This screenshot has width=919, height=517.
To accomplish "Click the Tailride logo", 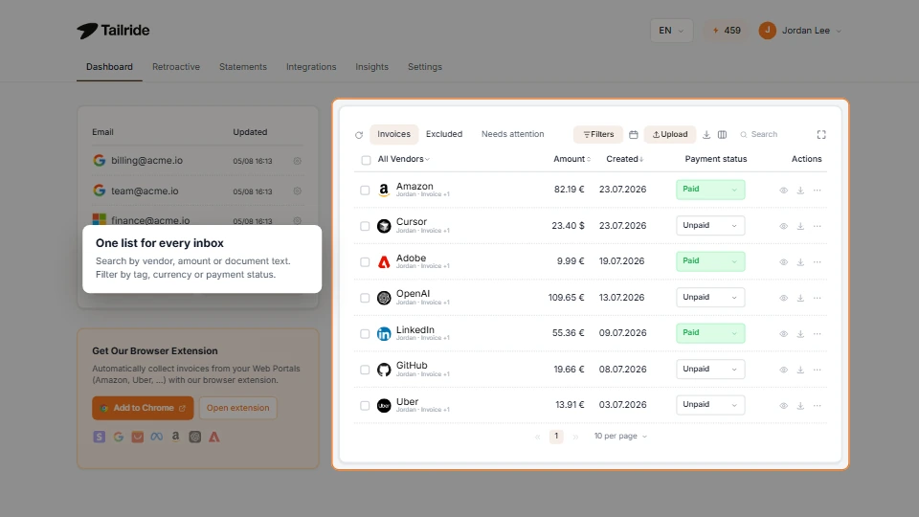I will pos(113,31).
